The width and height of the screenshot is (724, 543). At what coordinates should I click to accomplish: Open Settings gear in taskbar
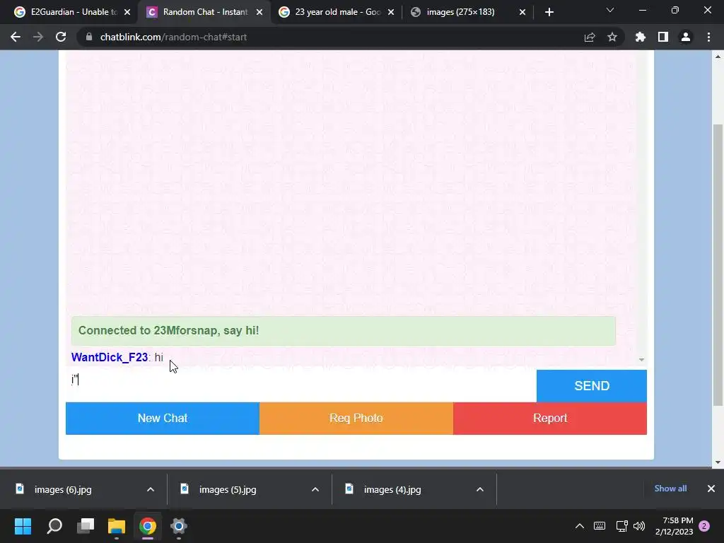tap(179, 526)
